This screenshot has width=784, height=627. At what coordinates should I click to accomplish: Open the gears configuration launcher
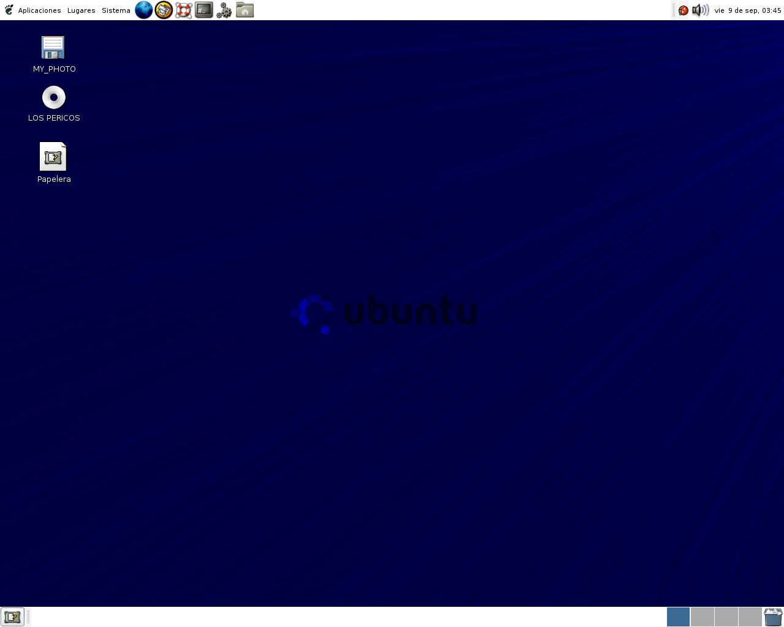(x=224, y=10)
